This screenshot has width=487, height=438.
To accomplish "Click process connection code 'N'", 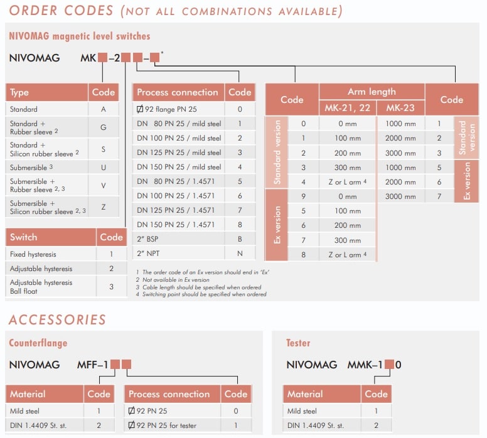I will point(240,254).
